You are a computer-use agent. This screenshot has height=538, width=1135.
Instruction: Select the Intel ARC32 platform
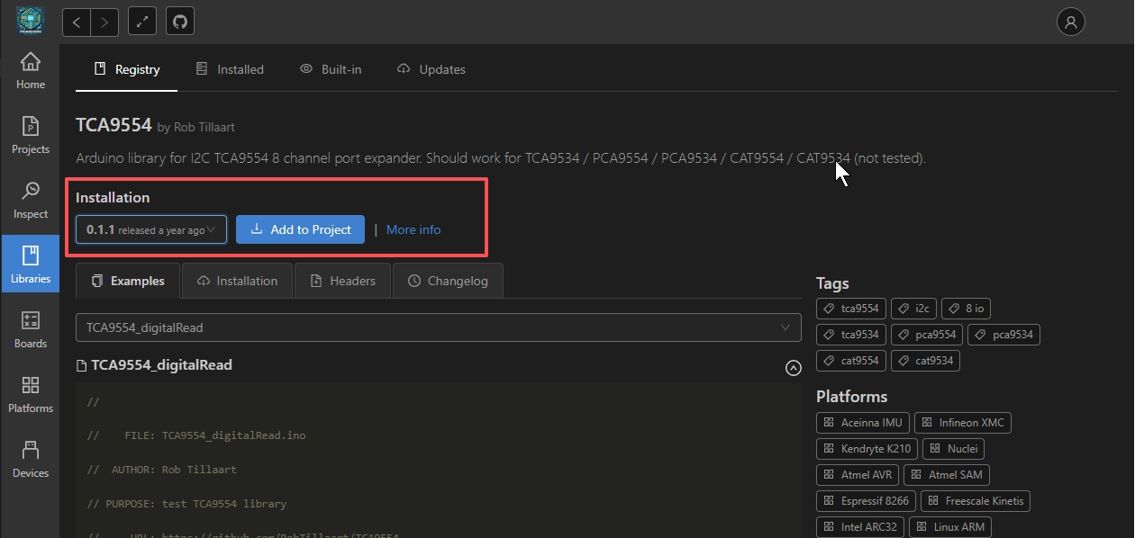pyautogui.click(x=860, y=527)
